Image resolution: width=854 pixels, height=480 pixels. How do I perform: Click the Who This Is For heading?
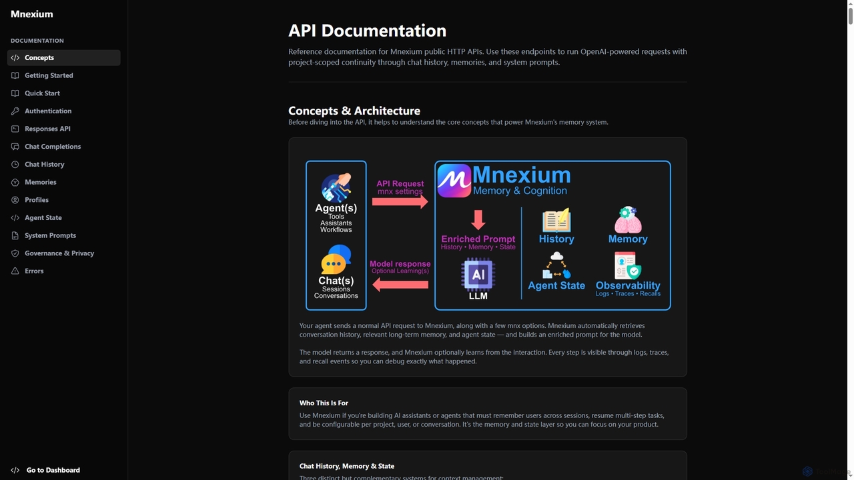(324, 403)
